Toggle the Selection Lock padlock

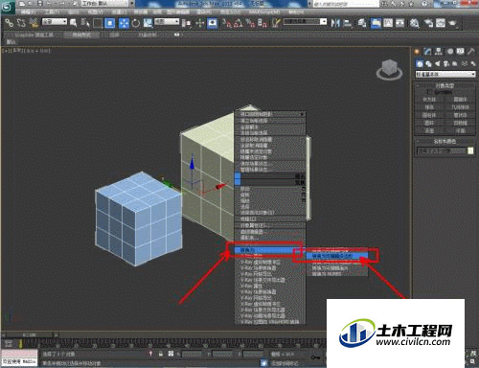161,354
